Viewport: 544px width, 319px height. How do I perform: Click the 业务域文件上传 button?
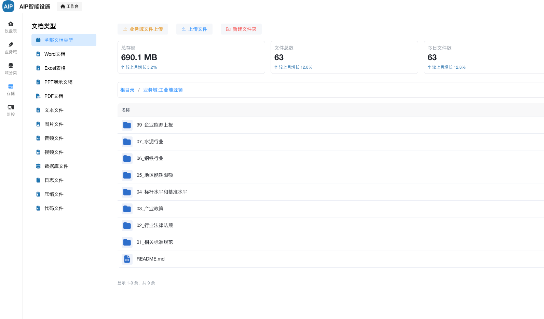point(143,29)
